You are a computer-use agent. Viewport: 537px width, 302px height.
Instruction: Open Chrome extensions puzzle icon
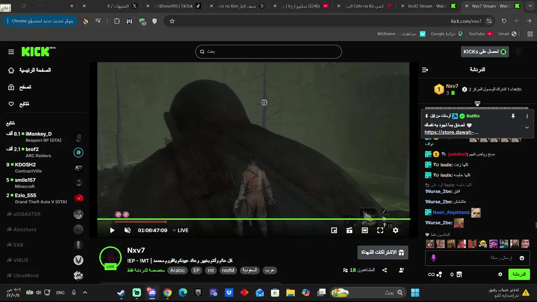(x=117, y=21)
